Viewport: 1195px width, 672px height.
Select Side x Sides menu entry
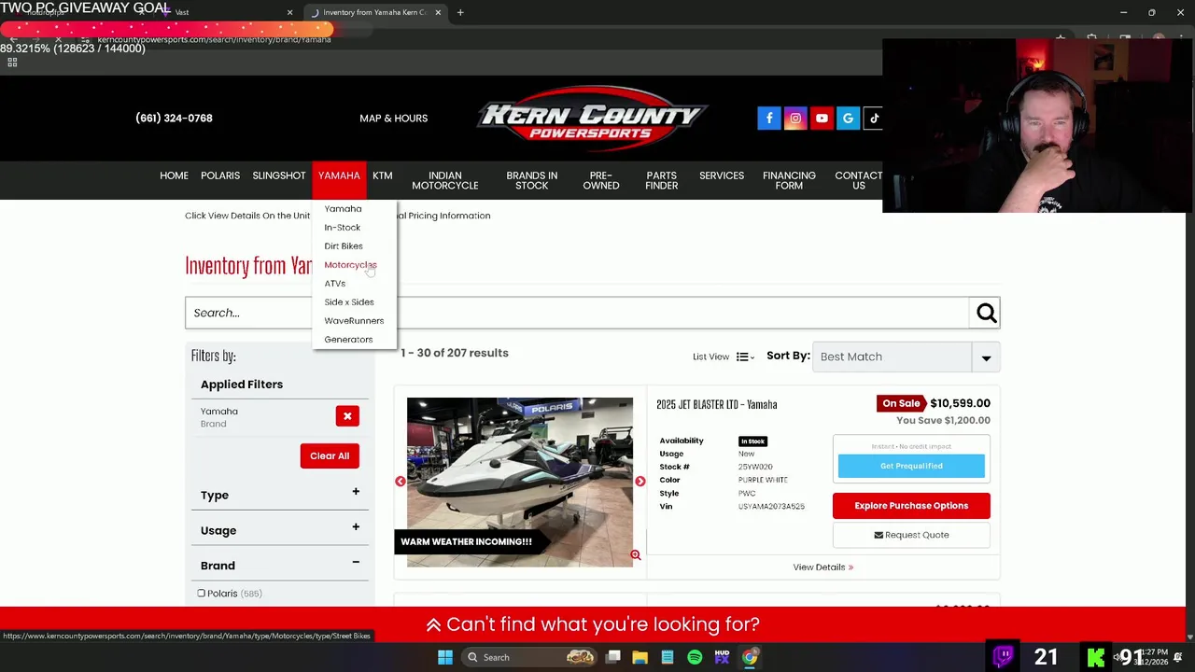tap(349, 302)
